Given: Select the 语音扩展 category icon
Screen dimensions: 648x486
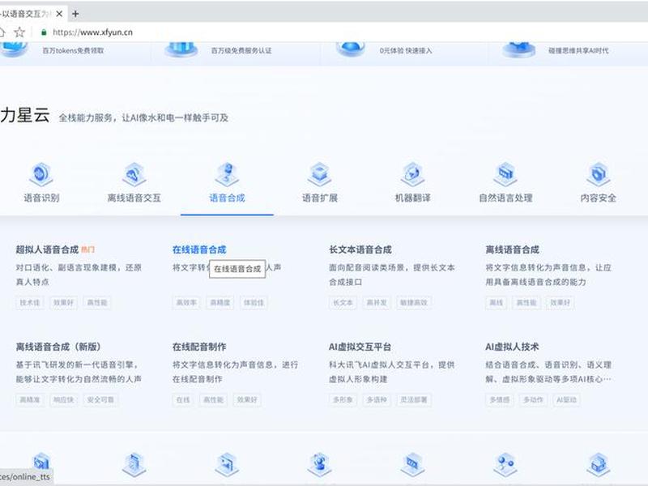Looking at the screenshot, I should [319, 174].
